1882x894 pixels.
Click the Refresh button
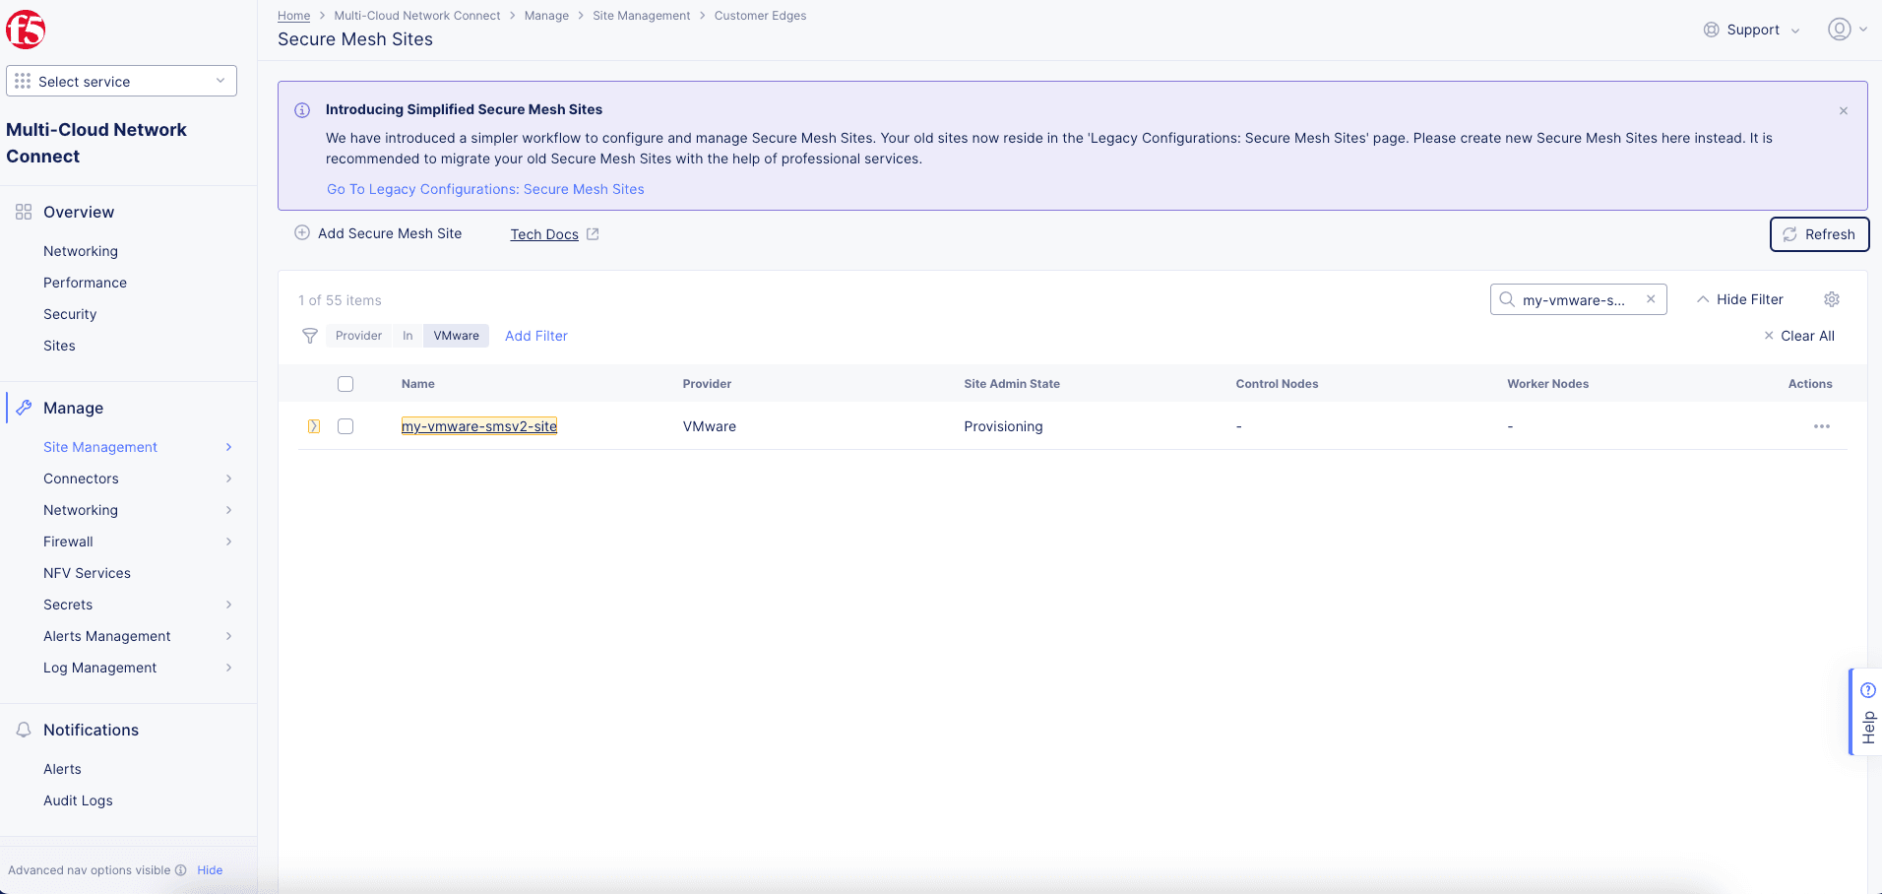pyautogui.click(x=1819, y=234)
